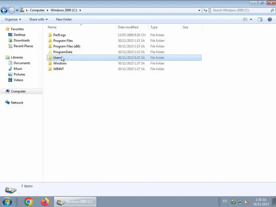276x207 pixels.
Task: Click the Music library note icon
Action: [x=11, y=68]
